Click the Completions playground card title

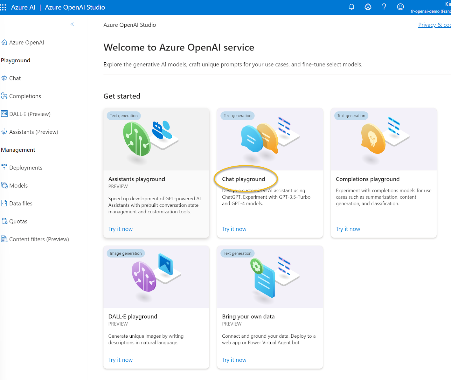[x=368, y=179]
